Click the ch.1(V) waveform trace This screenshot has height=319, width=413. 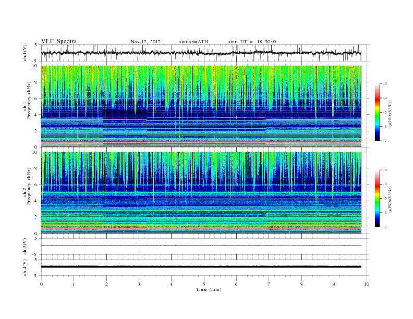click(201, 53)
